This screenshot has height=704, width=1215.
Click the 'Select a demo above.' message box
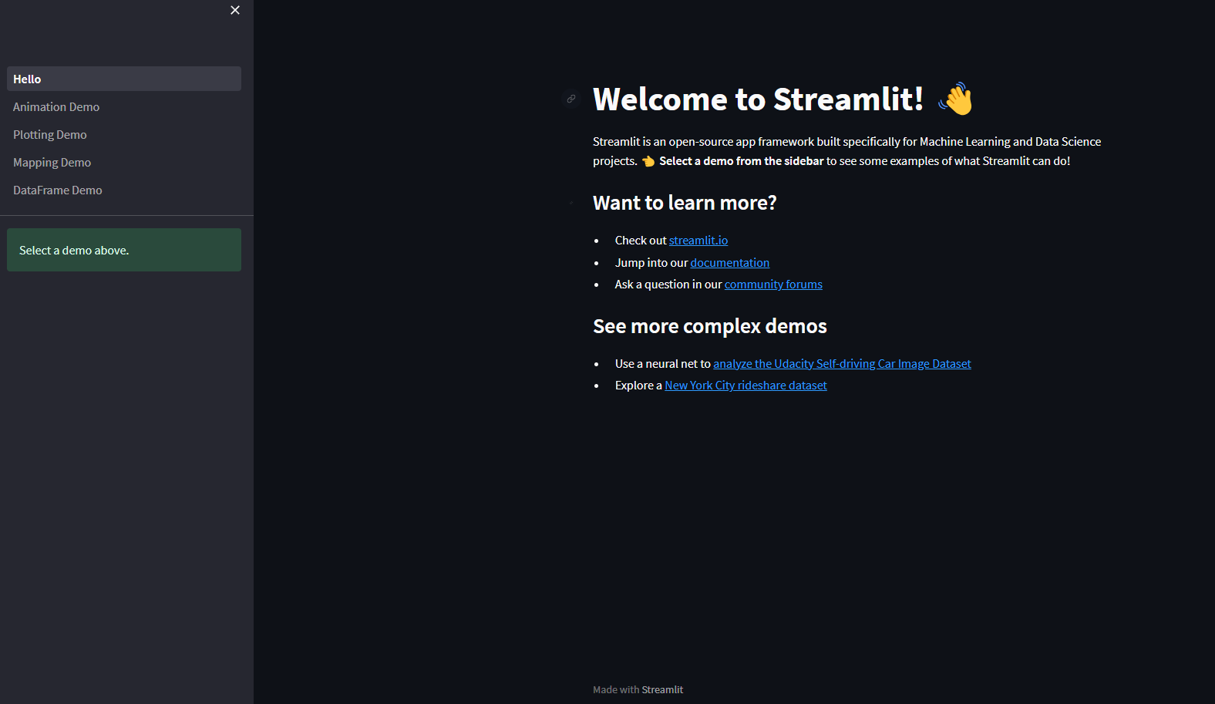[x=124, y=250]
